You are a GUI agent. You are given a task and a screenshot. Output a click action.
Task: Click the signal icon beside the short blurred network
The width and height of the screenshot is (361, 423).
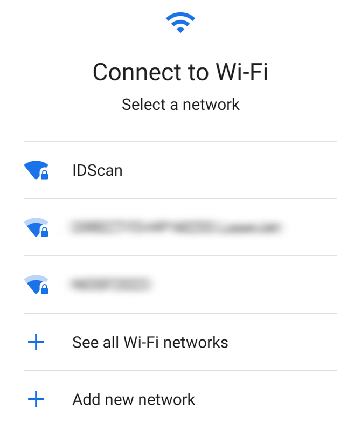click(x=36, y=285)
